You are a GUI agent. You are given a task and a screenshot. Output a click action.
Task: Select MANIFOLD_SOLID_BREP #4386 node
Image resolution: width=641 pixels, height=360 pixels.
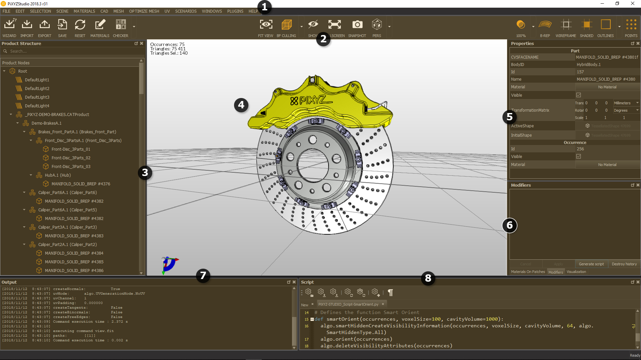74,270
